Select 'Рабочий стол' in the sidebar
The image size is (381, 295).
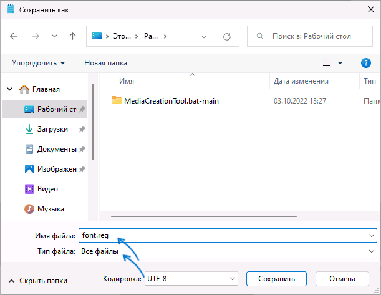click(x=45, y=109)
